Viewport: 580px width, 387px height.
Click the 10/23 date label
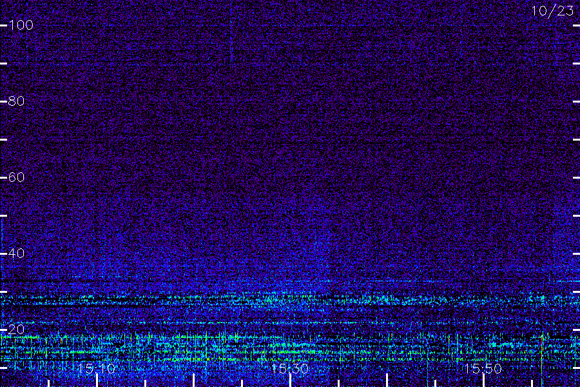coord(552,11)
